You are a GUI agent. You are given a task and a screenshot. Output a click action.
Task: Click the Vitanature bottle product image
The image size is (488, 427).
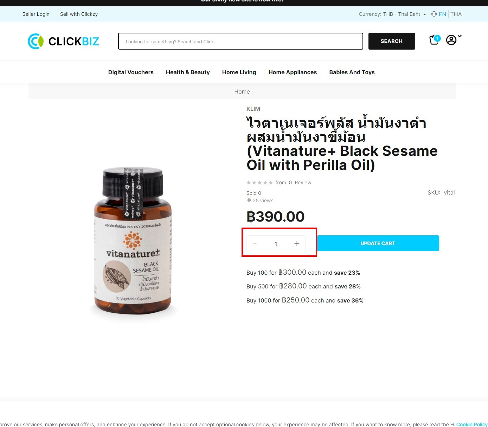point(133,243)
